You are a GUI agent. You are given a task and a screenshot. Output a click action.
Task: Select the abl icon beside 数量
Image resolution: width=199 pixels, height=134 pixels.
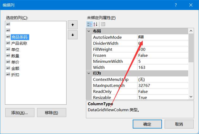pos(8,55)
